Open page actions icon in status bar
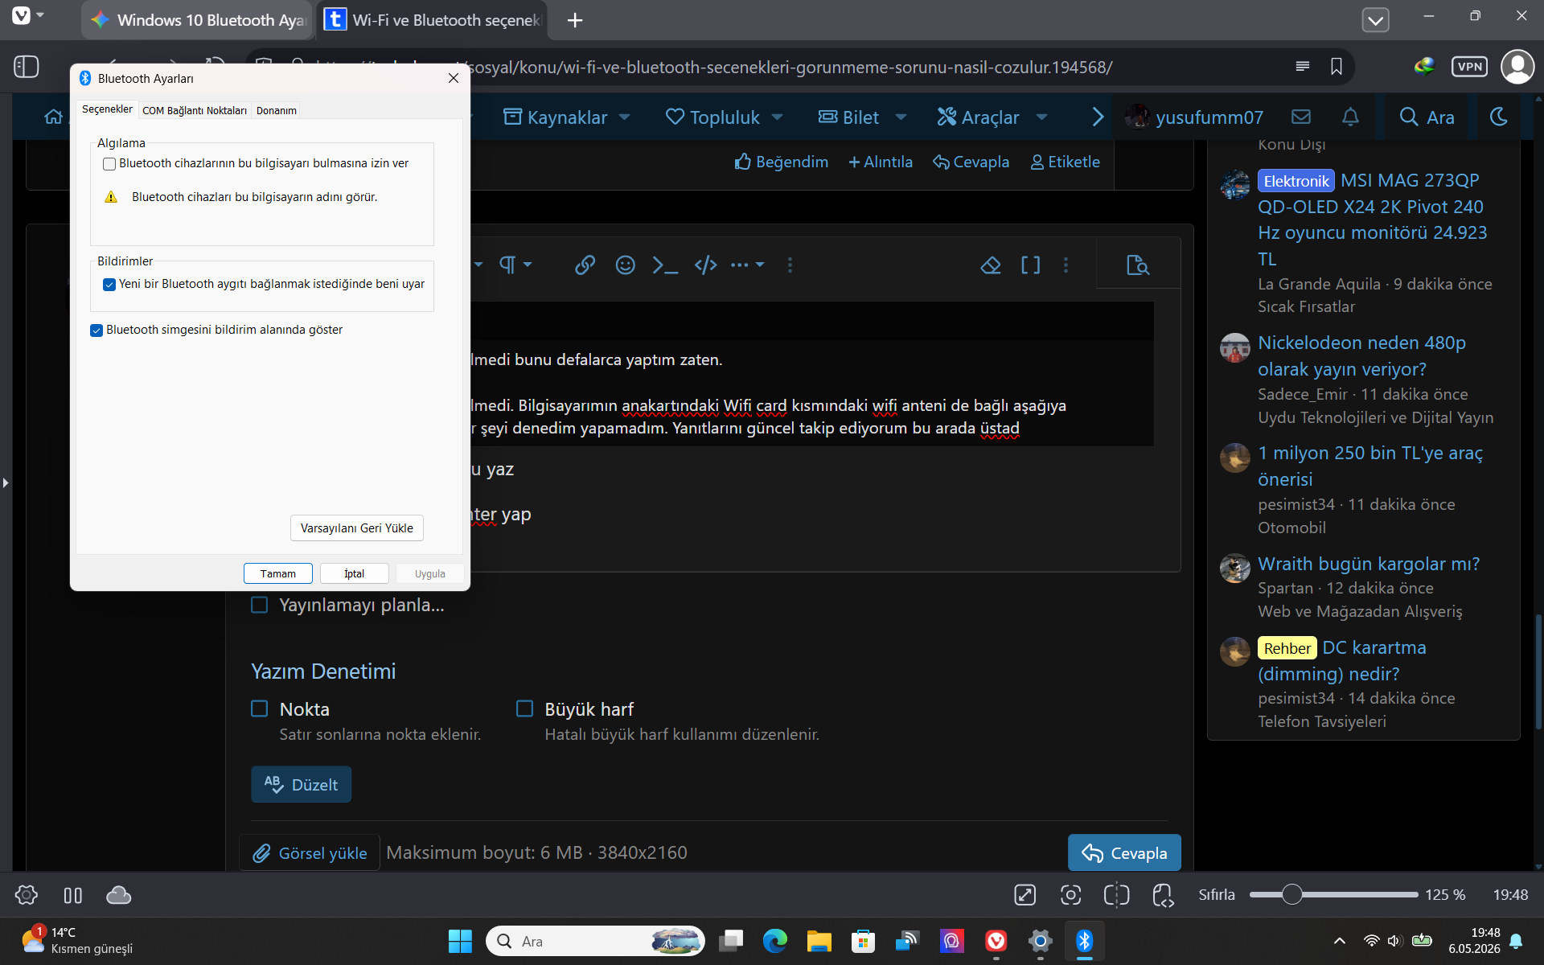Viewport: 1544px width, 965px height. pyautogui.click(x=1163, y=895)
